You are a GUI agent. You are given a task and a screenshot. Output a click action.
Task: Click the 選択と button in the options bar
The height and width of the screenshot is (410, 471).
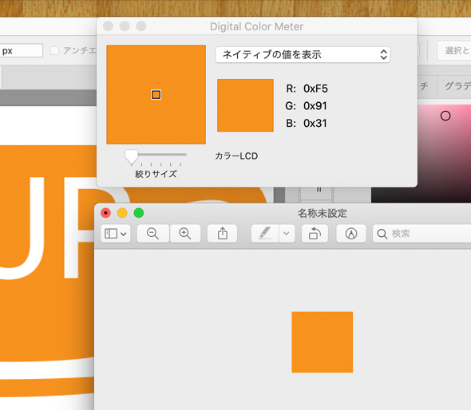454,50
